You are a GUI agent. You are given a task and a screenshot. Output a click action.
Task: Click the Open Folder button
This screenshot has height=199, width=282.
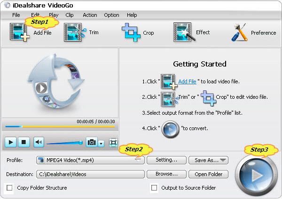tap(208, 174)
